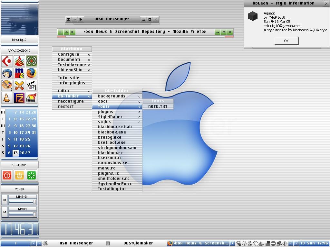
Task: Choose reconfigure from BlackBox menu
Action: coord(72,101)
